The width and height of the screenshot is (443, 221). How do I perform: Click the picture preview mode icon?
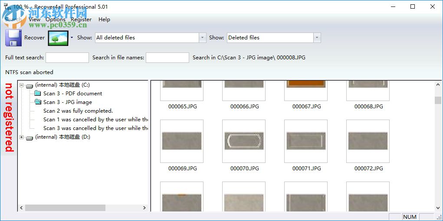58,38
